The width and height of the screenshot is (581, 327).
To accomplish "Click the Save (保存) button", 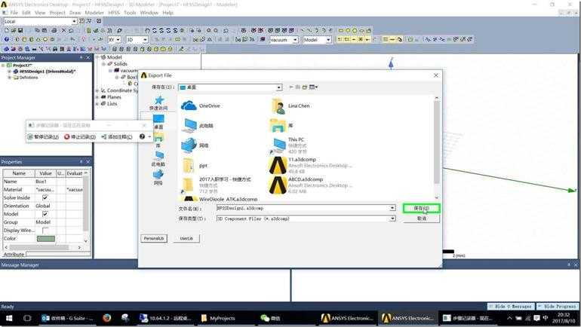I will (x=422, y=208).
